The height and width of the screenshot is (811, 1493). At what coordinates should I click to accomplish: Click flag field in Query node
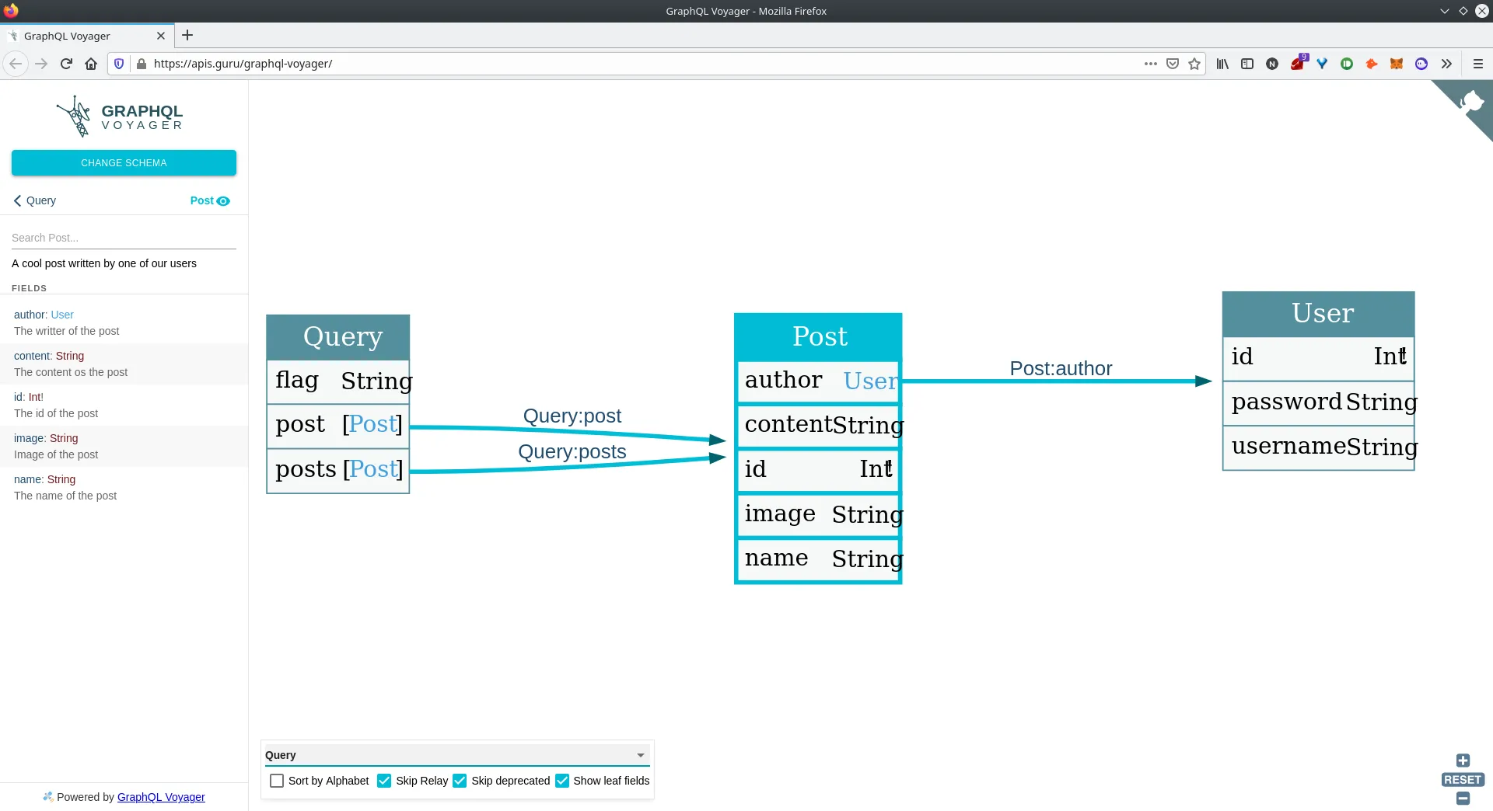pyautogui.click(x=338, y=381)
